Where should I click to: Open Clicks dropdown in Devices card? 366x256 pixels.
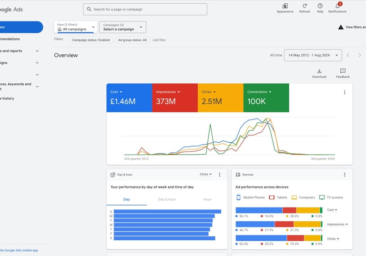click(x=333, y=239)
